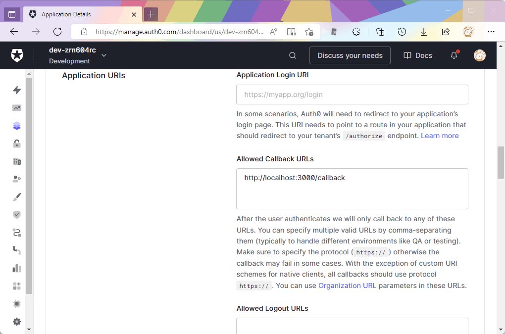The width and height of the screenshot is (505, 334).
Task: Close the Application Details tab
Action: point(134,14)
